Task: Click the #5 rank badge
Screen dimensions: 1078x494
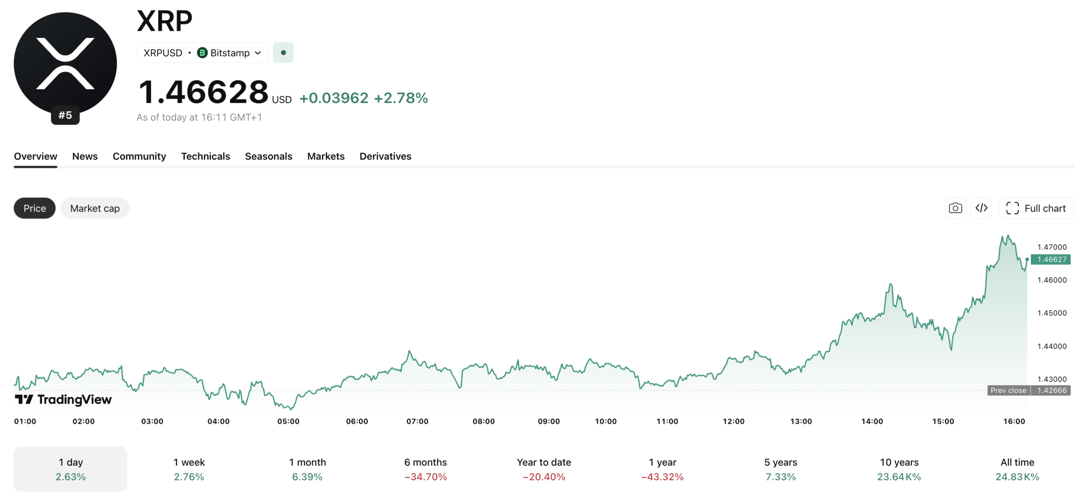Action: (x=65, y=115)
